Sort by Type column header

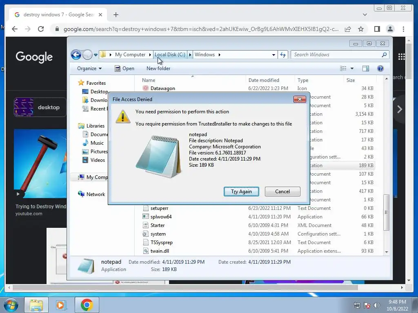pos(303,80)
